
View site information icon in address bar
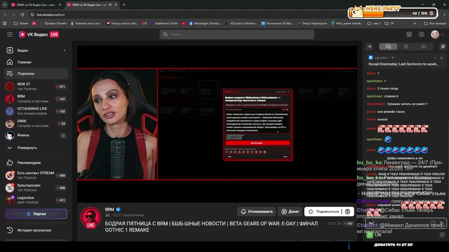click(32, 15)
